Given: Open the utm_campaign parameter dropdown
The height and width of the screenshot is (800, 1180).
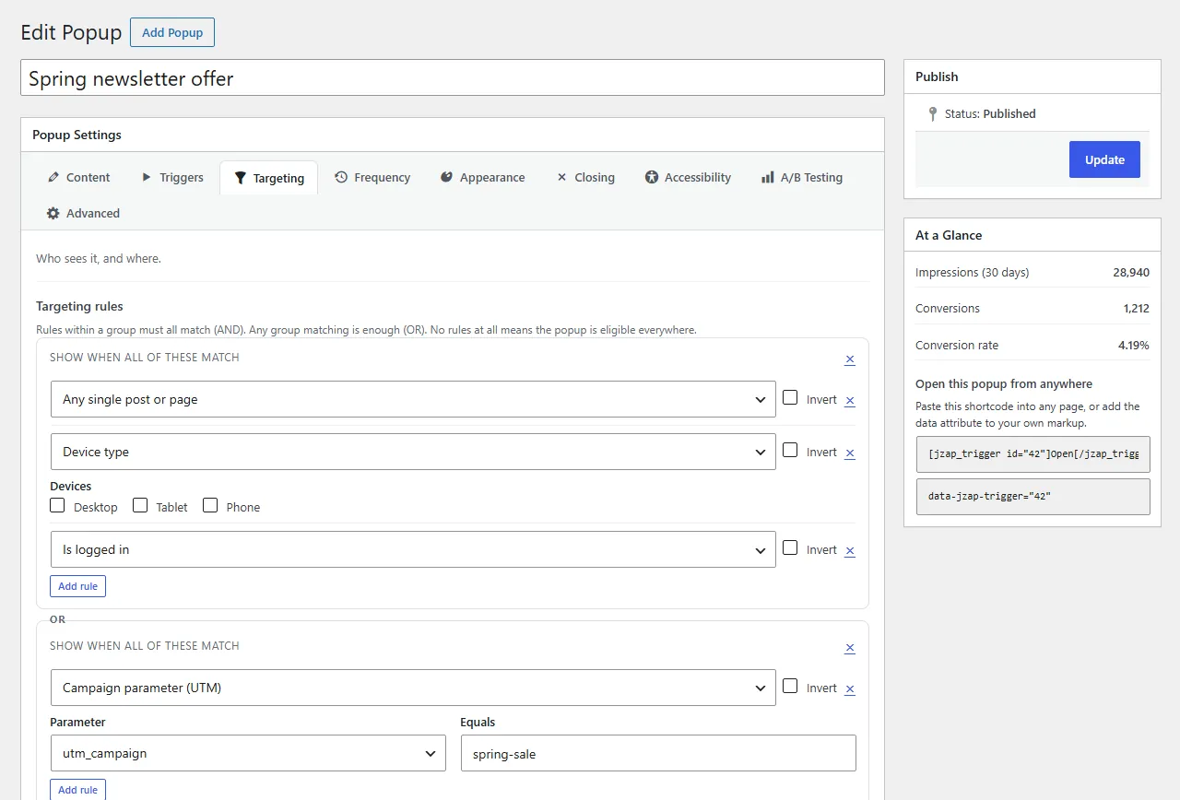Looking at the screenshot, I should [x=248, y=753].
